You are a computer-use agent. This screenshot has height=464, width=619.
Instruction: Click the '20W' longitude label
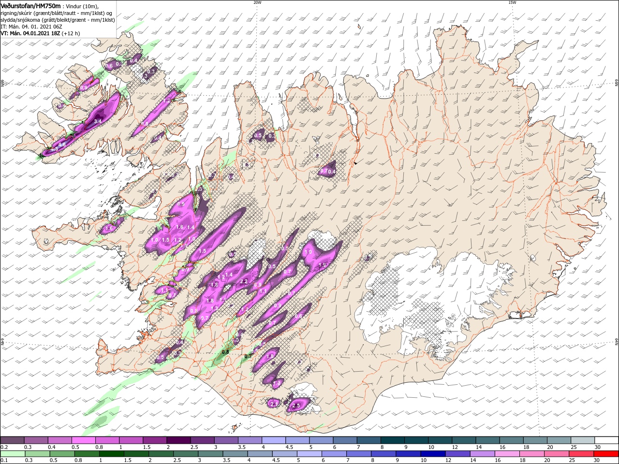pos(257,2)
